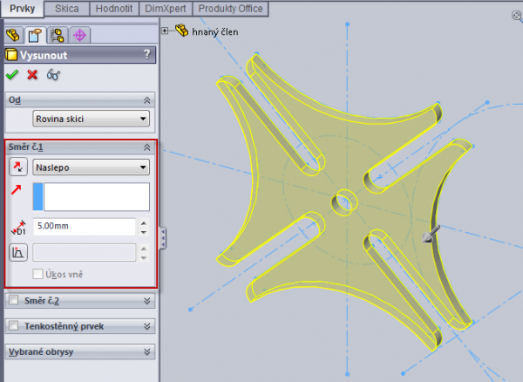Open the Rovina skici dropdown
Image resolution: width=523 pixels, height=382 pixels.
[91, 119]
